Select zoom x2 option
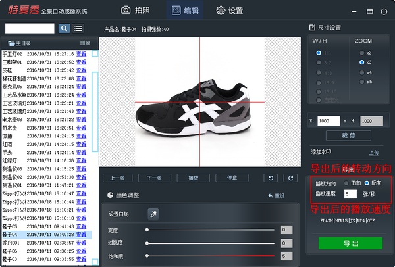Screen dimensions: 395x267 pyautogui.click(x=361, y=53)
